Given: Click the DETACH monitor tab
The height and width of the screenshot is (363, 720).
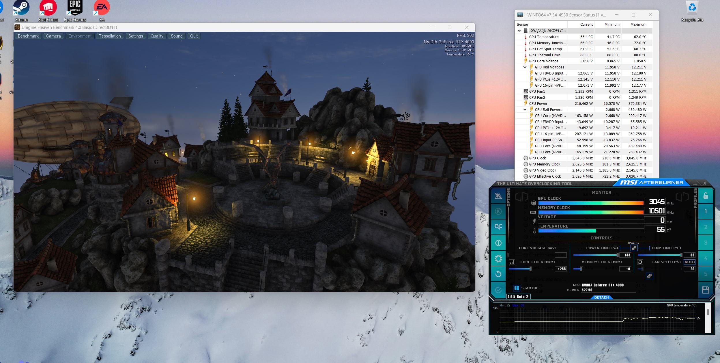Looking at the screenshot, I should point(601,297).
